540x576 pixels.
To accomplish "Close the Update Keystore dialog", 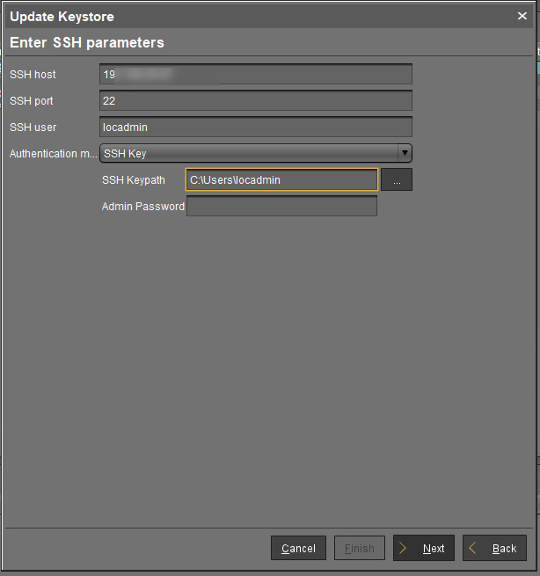I will (522, 16).
